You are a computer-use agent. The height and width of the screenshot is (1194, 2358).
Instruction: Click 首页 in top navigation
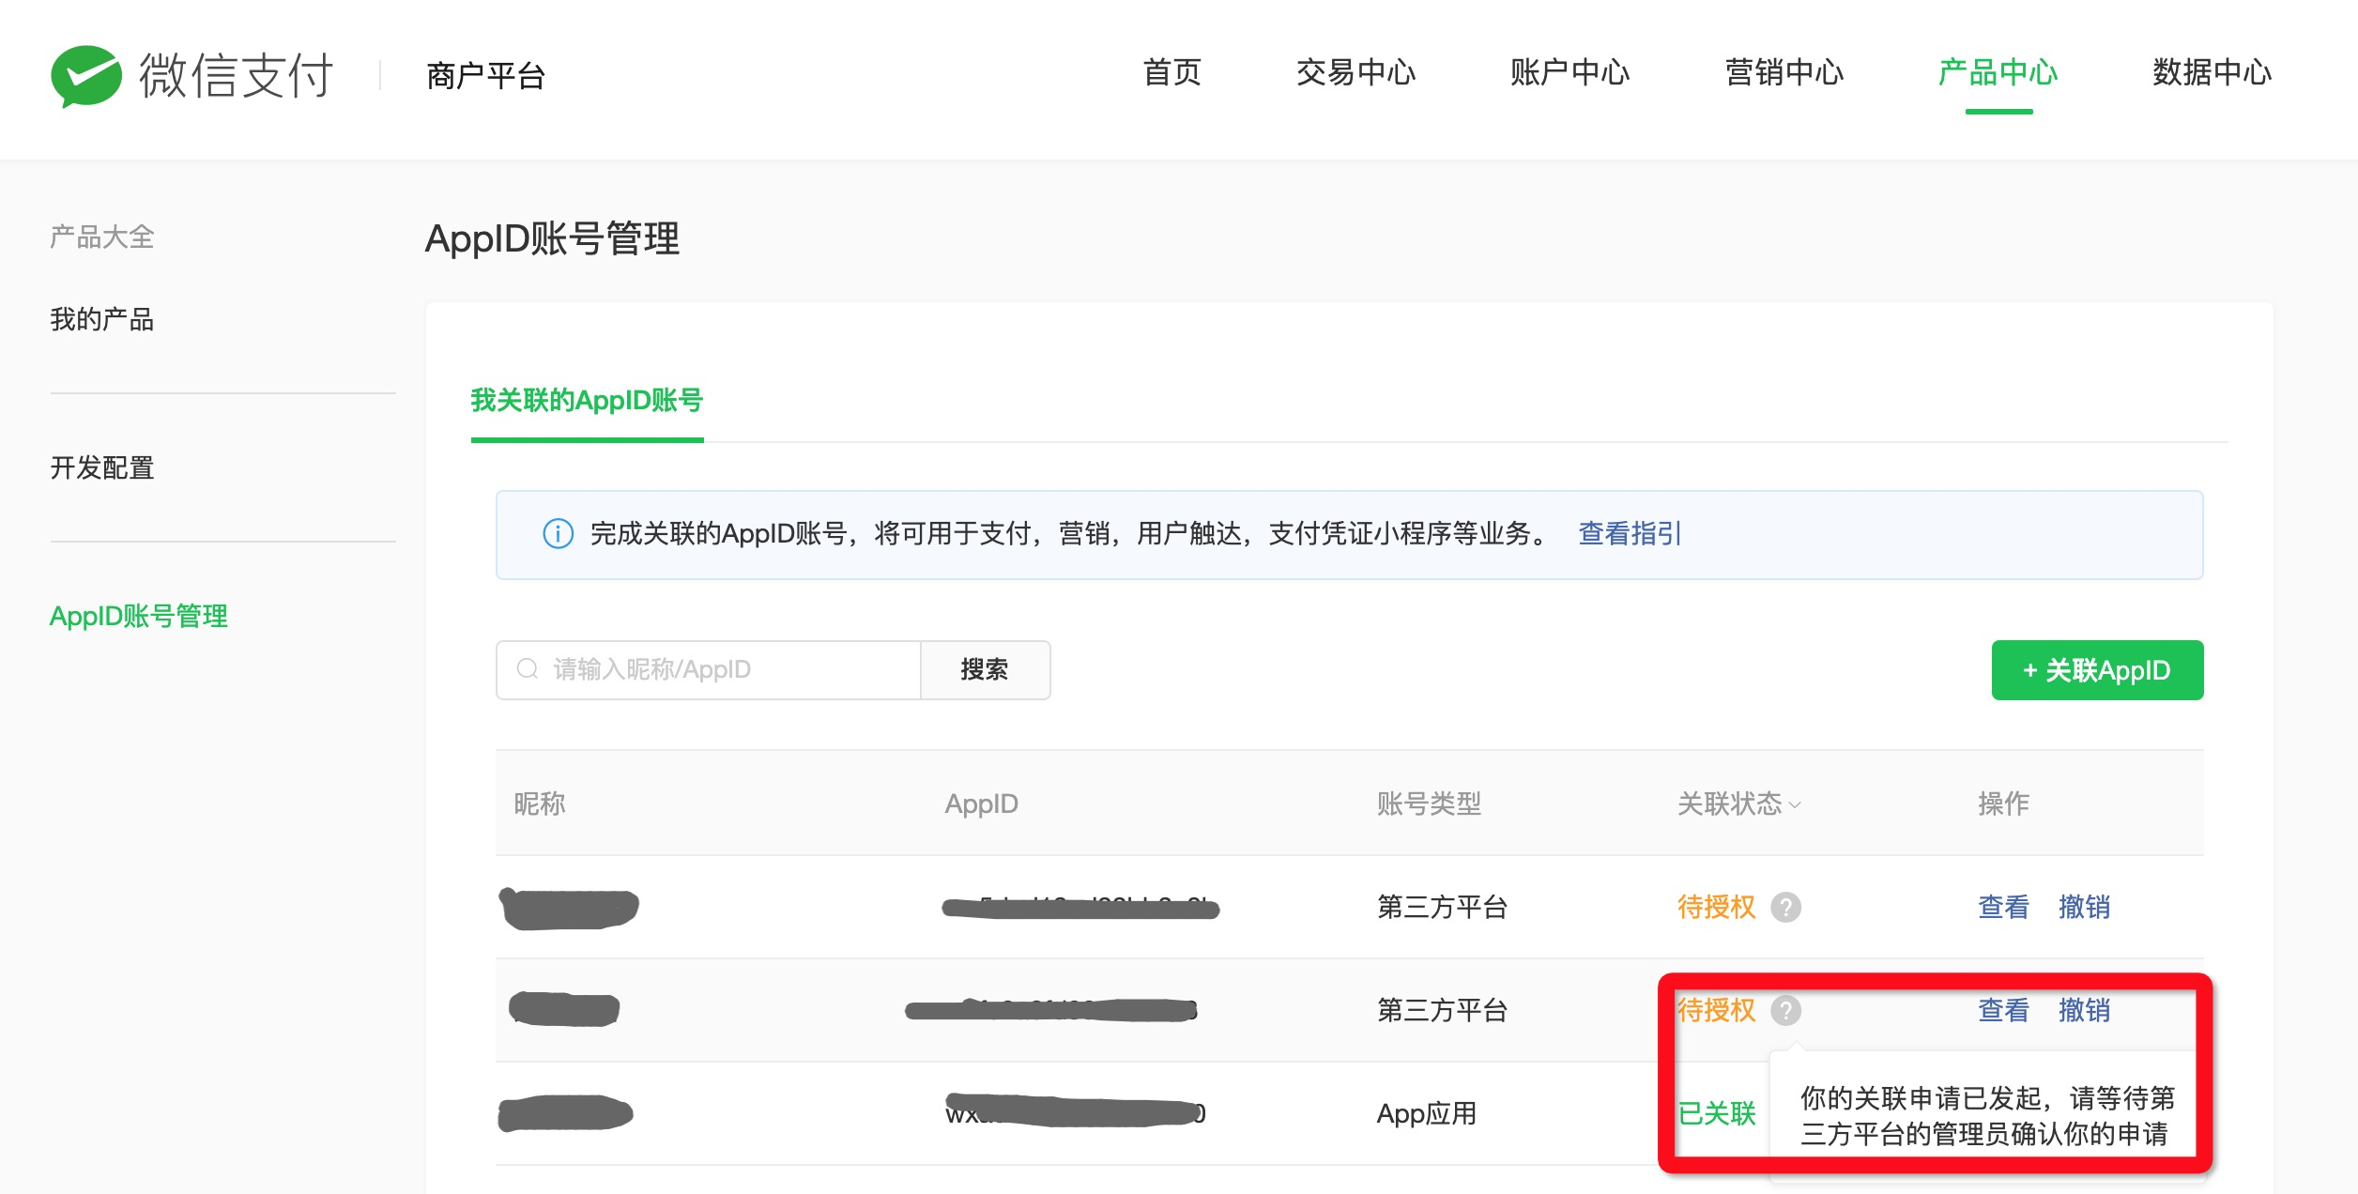click(1171, 73)
